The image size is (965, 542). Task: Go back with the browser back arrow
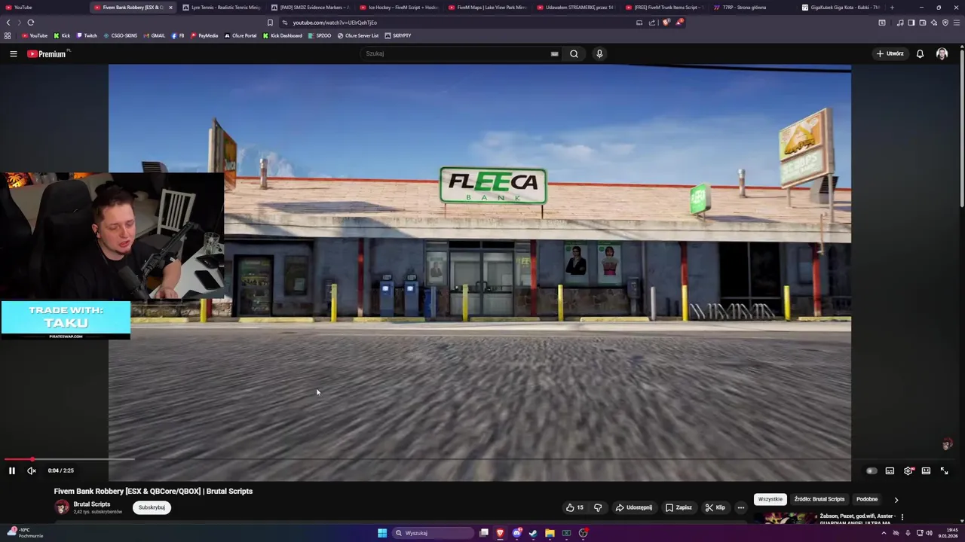(x=9, y=23)
